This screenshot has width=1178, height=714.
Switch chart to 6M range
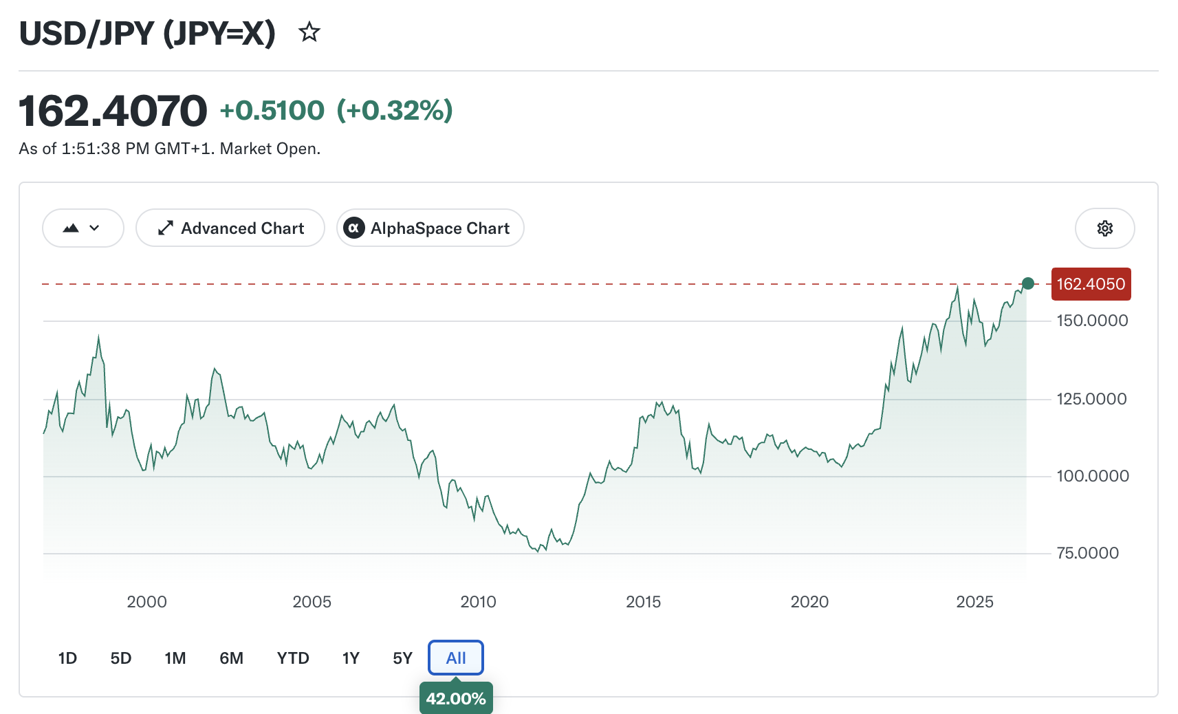[x=232, y=658]
